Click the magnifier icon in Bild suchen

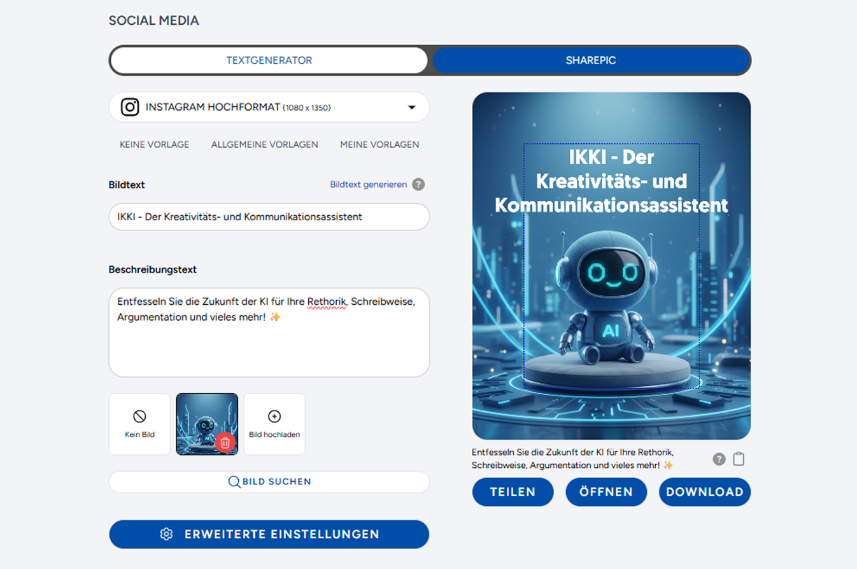(x=234, y=482)
